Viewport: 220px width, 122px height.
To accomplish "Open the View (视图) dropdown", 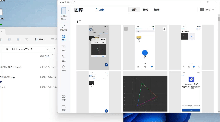I will tap(207, 10).
